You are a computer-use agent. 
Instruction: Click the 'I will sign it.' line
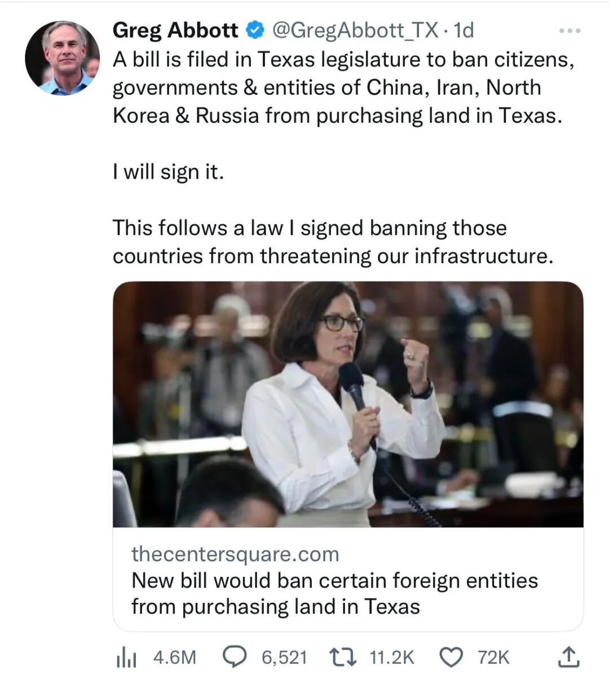point(169,172)
